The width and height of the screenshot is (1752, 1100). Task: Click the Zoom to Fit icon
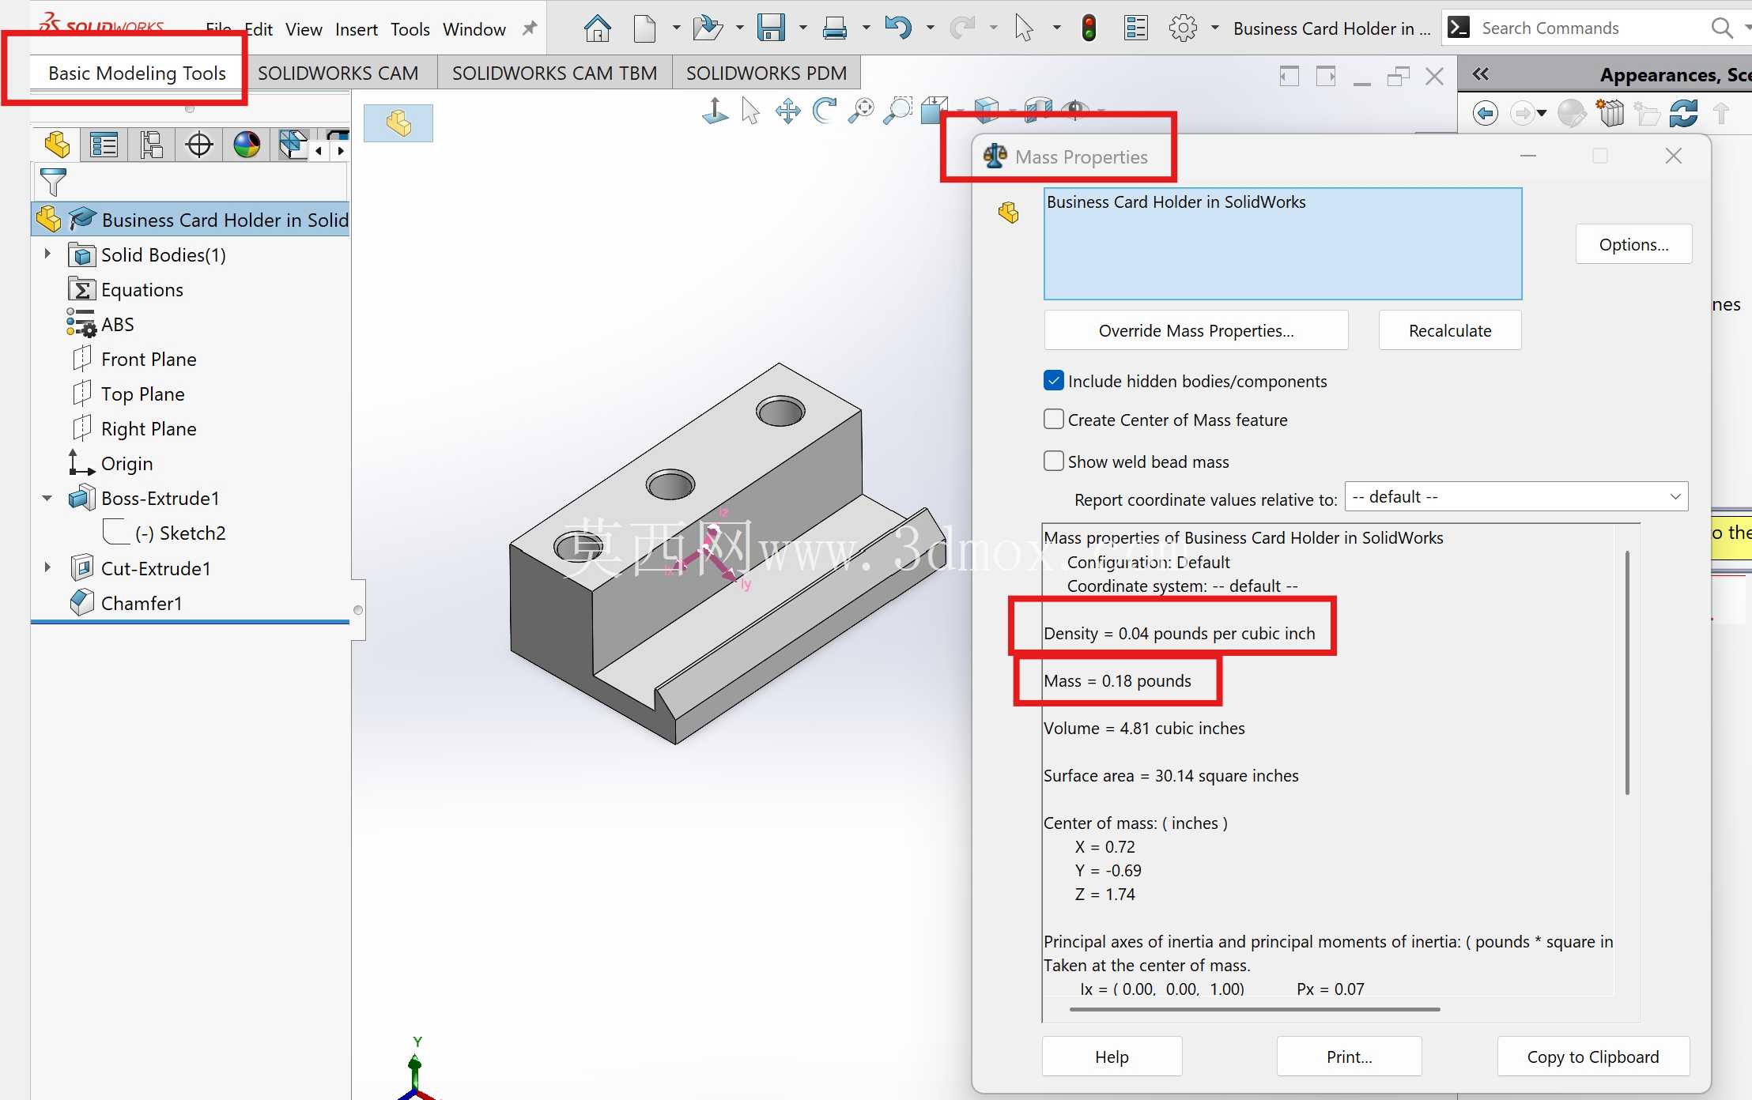tap(861, 110)
